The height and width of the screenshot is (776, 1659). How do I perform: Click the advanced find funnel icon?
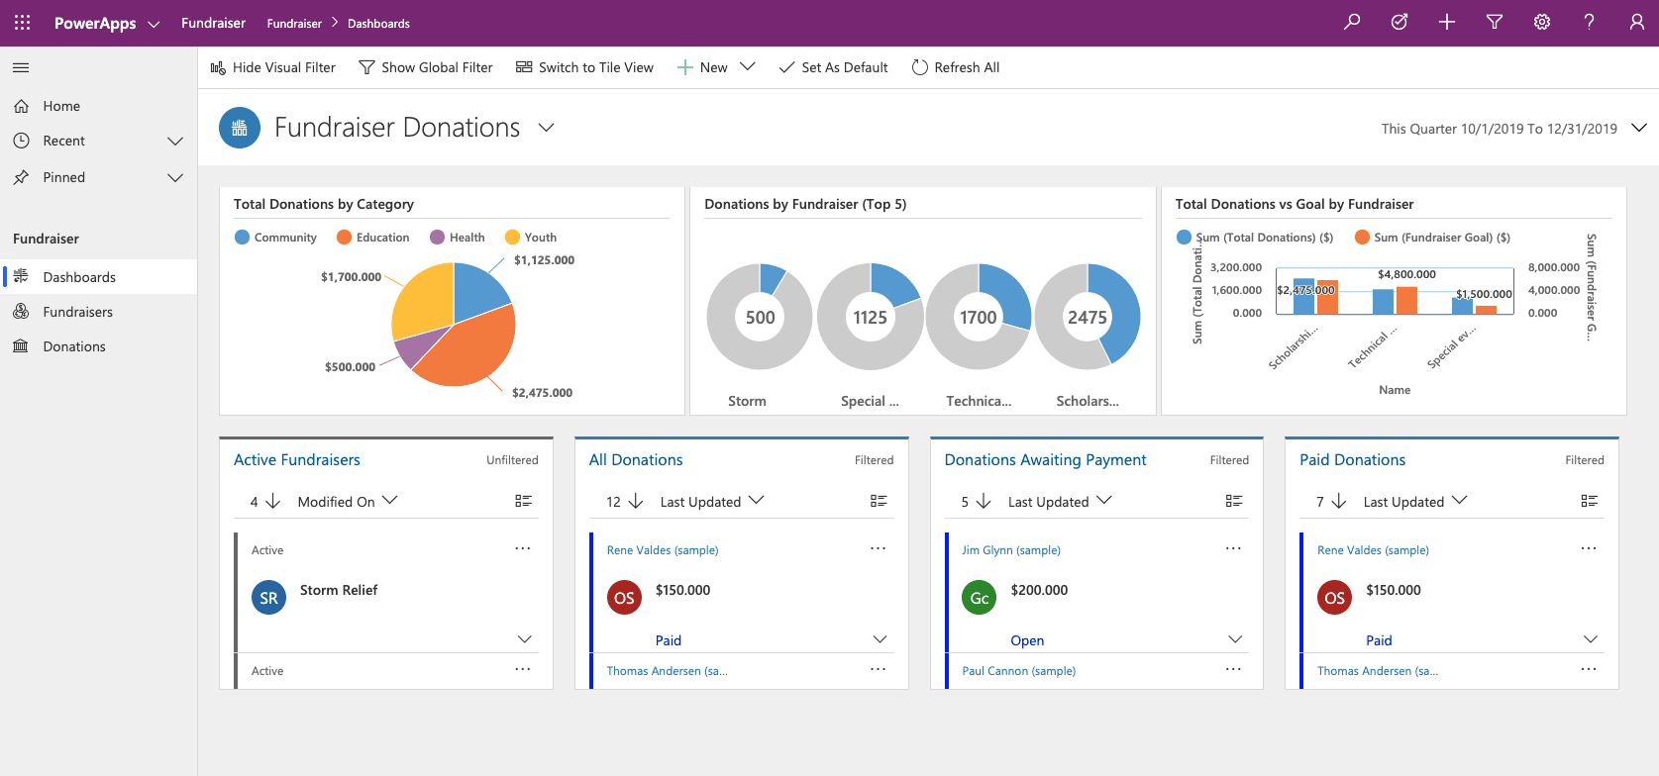click(1495, 22)
